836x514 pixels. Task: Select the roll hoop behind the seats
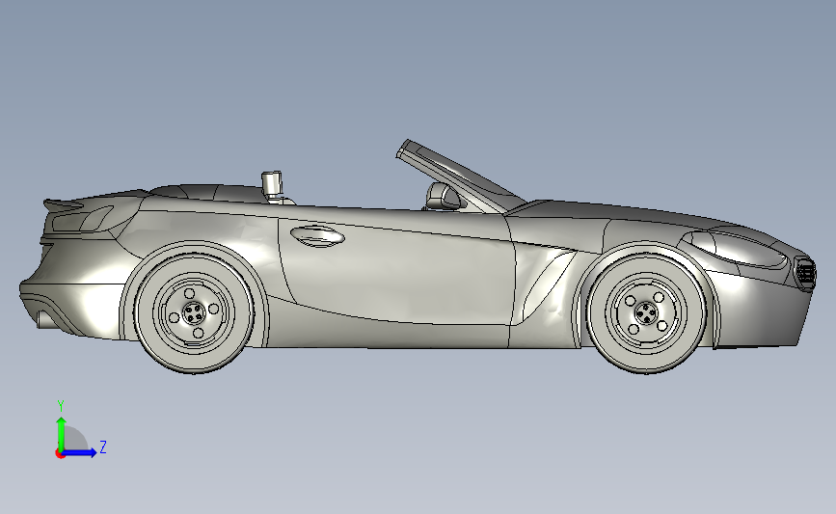coord(272,186)
